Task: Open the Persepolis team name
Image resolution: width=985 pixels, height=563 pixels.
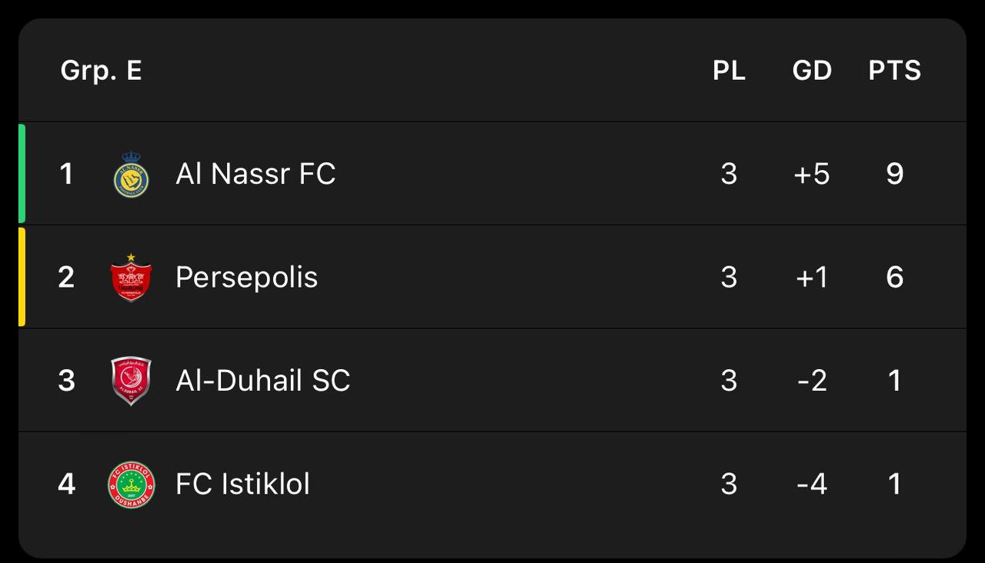Action: point(246,277)
